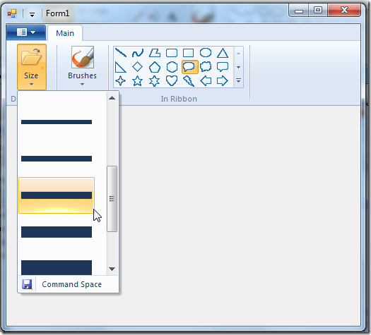
Task: Select the five-point star shape
Action: click(x=138, y=81)
